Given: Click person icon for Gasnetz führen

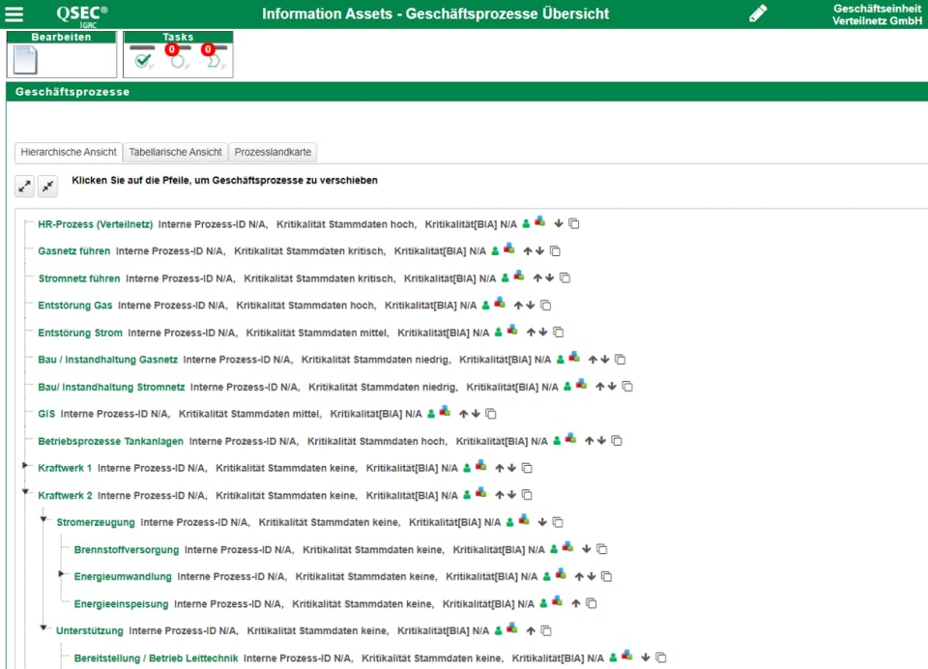Looking at the screenshot, I should (x=495, y=251).
